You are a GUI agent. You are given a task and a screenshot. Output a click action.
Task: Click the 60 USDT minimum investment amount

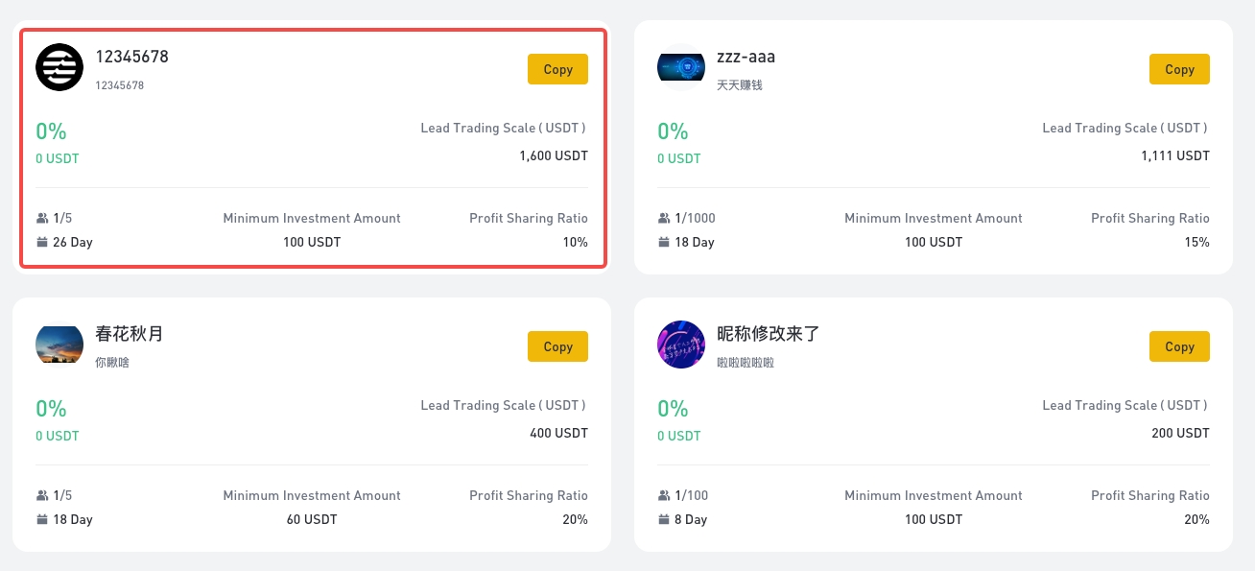(x=312, y=519)
